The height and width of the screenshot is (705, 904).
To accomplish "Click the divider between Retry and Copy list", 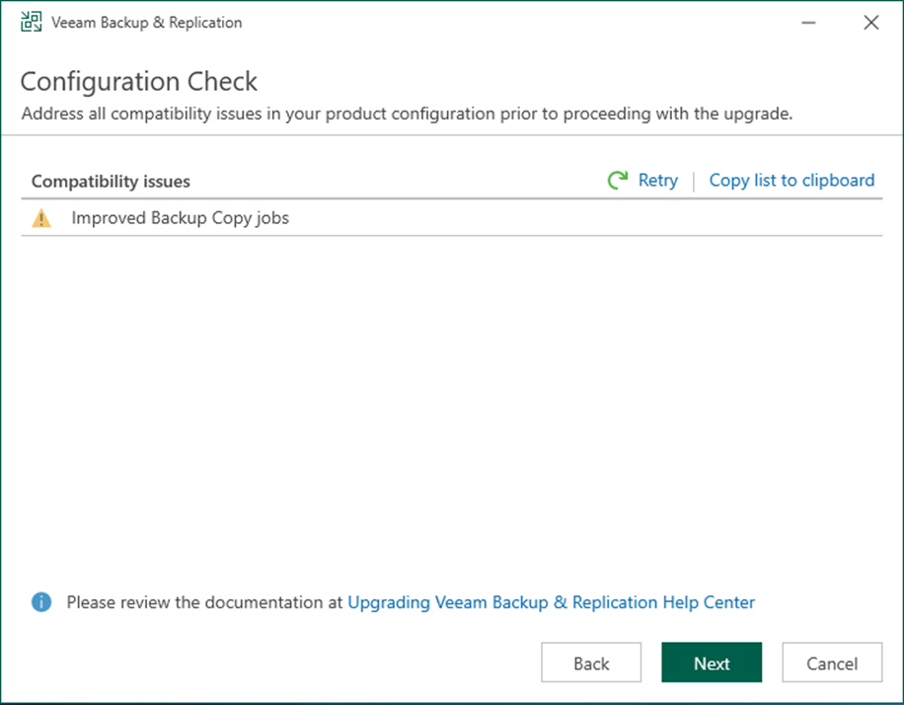I will [694, 181].
